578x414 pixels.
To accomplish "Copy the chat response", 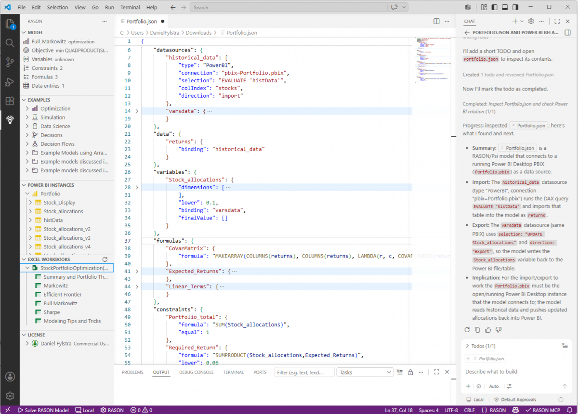I will point(477,330).
